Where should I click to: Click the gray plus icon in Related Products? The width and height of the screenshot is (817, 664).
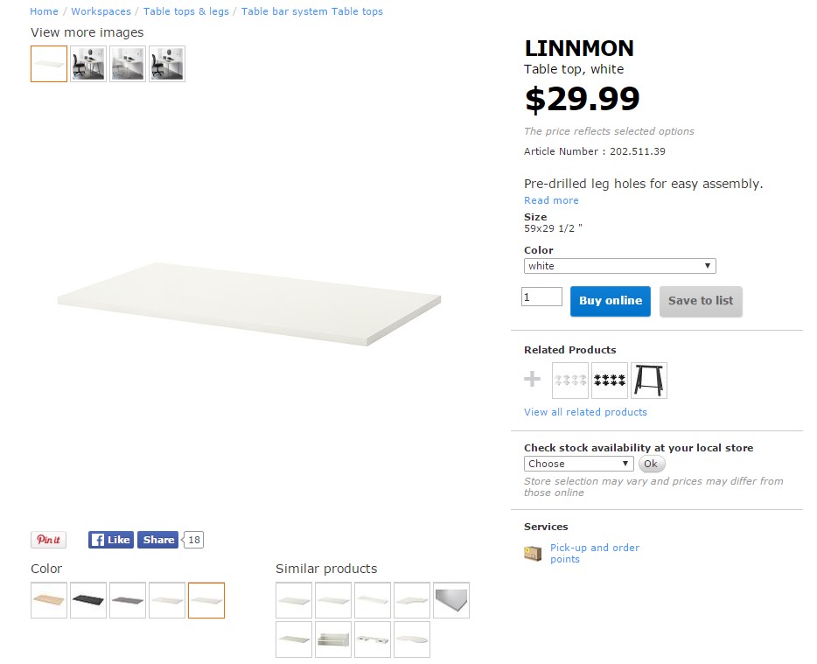pyautogui.click(x=532, y=380)
